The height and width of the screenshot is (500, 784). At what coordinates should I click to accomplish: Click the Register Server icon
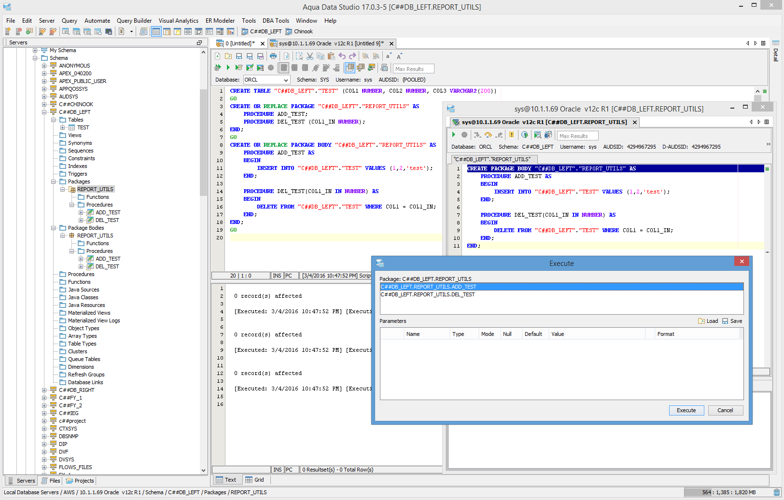[x=8, y=31]
